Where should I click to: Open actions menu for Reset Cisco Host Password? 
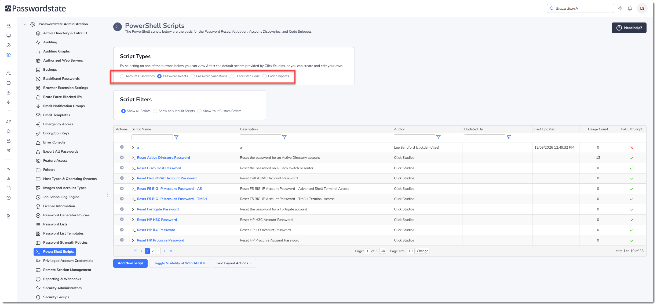tap(122, 168)
